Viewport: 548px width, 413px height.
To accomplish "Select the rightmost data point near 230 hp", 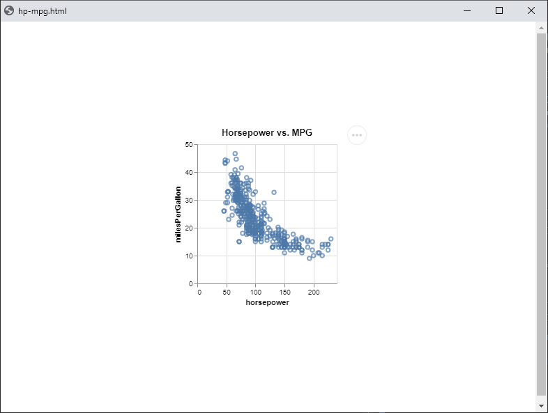I will pos(331,239).
